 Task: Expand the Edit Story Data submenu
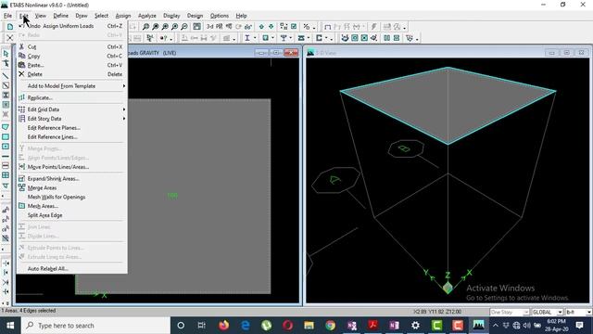coord(72,119)
